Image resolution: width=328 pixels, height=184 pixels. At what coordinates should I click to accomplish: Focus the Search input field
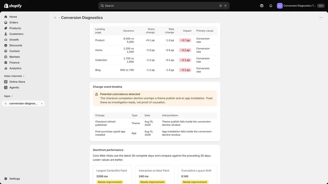(x=164, y=6)
